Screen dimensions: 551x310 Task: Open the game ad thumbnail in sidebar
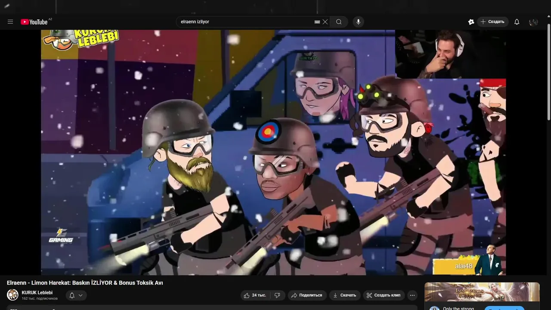(482, 292)
